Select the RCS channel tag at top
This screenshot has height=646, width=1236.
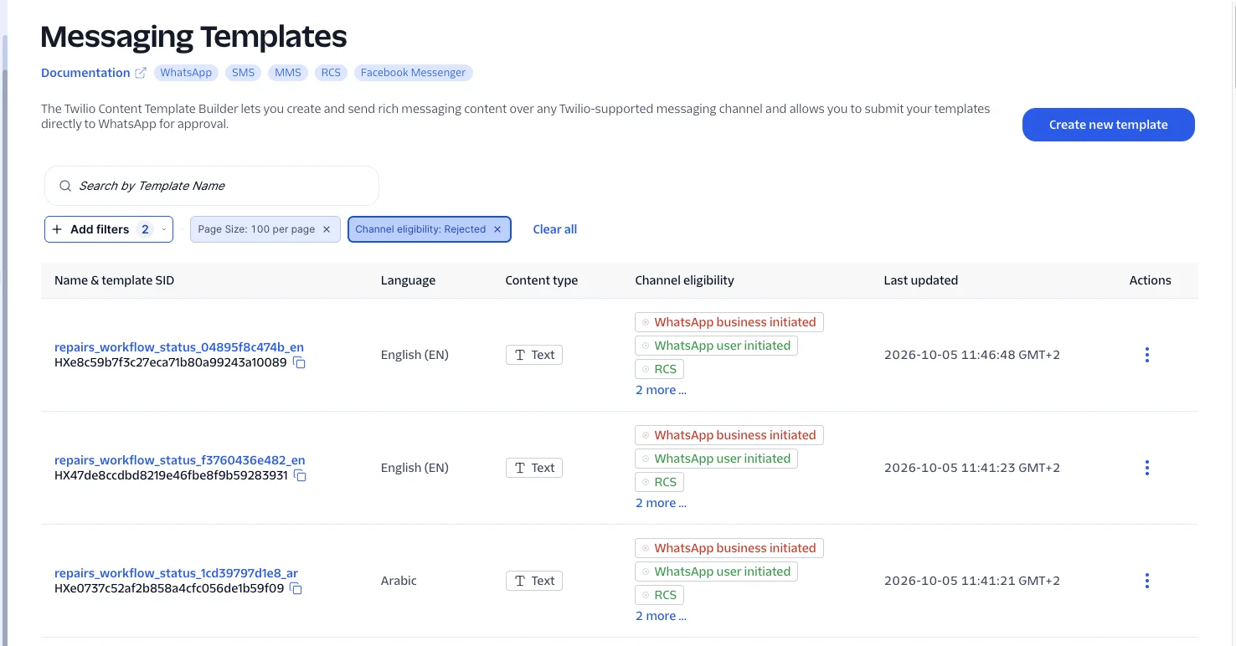point(332,73)
